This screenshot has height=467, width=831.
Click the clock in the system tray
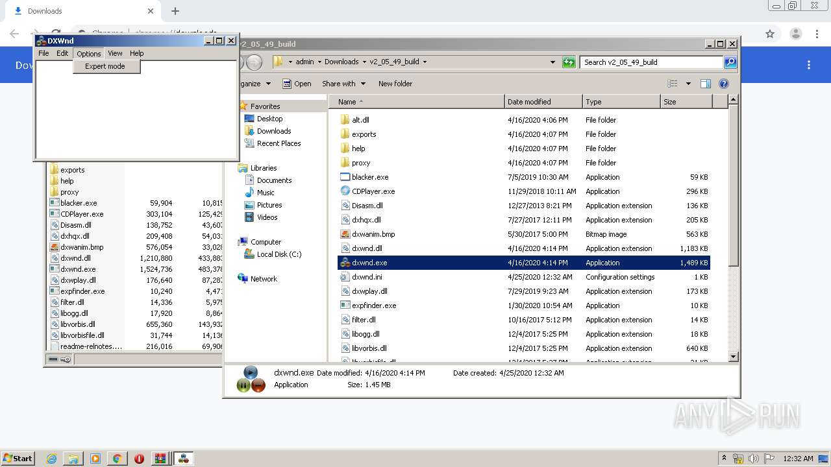point(798,459)
